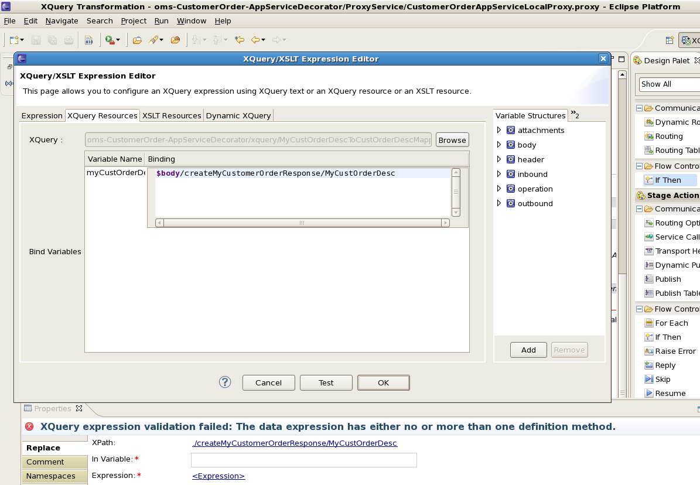Select the Raise Error palette item
The width and height of the screenshot is (700, 485).
(670, 351)
